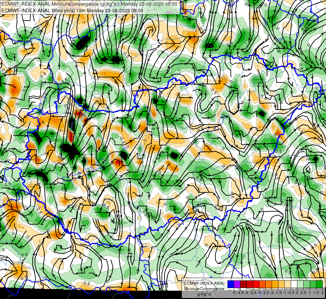Pick the legend swatch between -4.5 and -4

[243, 284]
